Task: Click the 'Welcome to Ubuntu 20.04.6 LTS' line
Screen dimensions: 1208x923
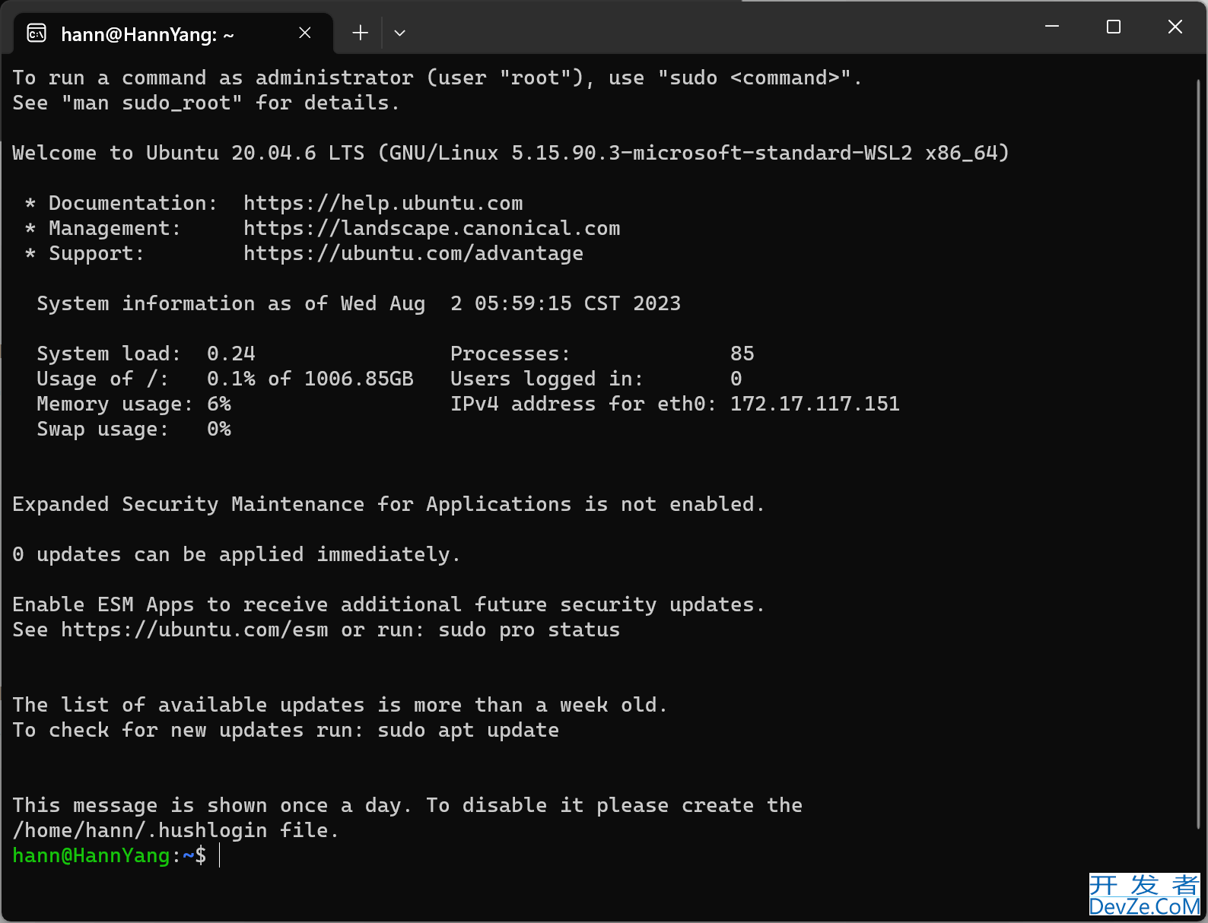Action: pyautogui.click(x=510, y=153)
